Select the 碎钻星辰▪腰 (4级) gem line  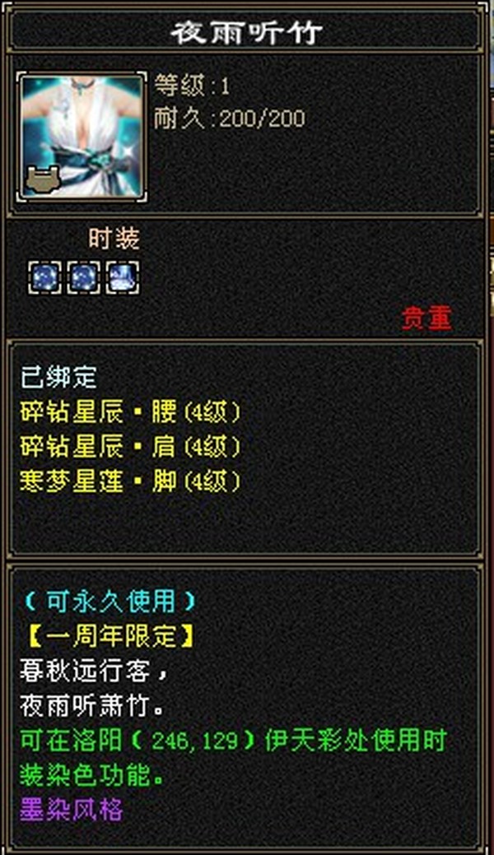coord(130,412)
